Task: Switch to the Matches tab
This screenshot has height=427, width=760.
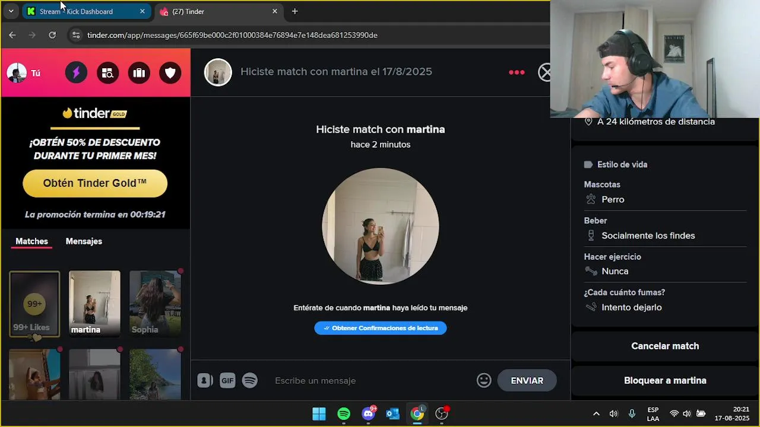Action: 31,241
